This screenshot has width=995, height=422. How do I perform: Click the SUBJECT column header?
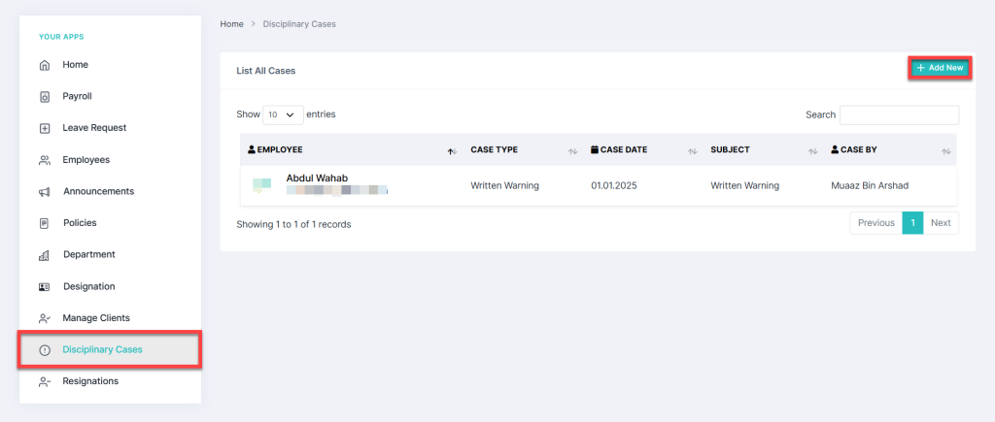tap(731, 150)
